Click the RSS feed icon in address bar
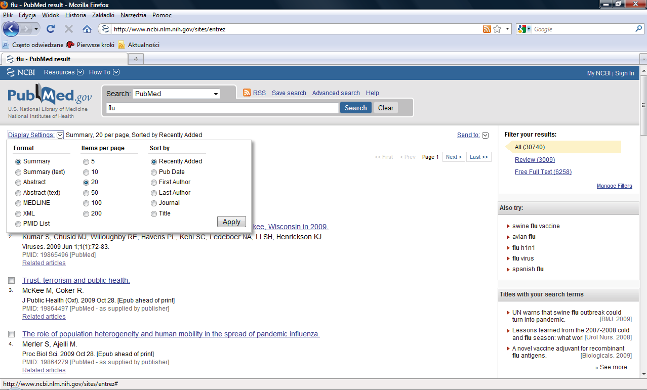 click(487, 29)
